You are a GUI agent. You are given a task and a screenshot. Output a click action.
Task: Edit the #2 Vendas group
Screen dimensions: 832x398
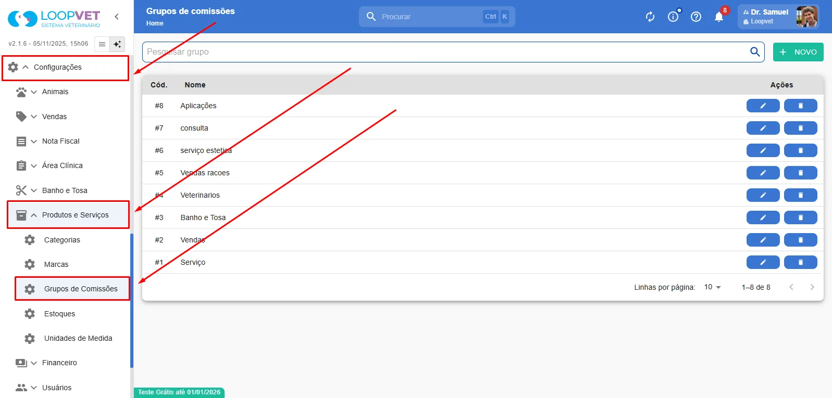click(x=763, y=240)
